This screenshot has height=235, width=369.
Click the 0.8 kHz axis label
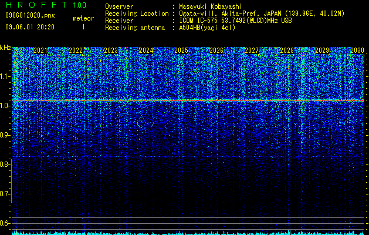[5, 164]
